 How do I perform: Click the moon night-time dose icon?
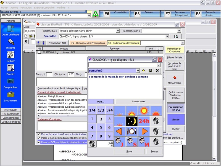pyautogui.click(x=132, y=121)
